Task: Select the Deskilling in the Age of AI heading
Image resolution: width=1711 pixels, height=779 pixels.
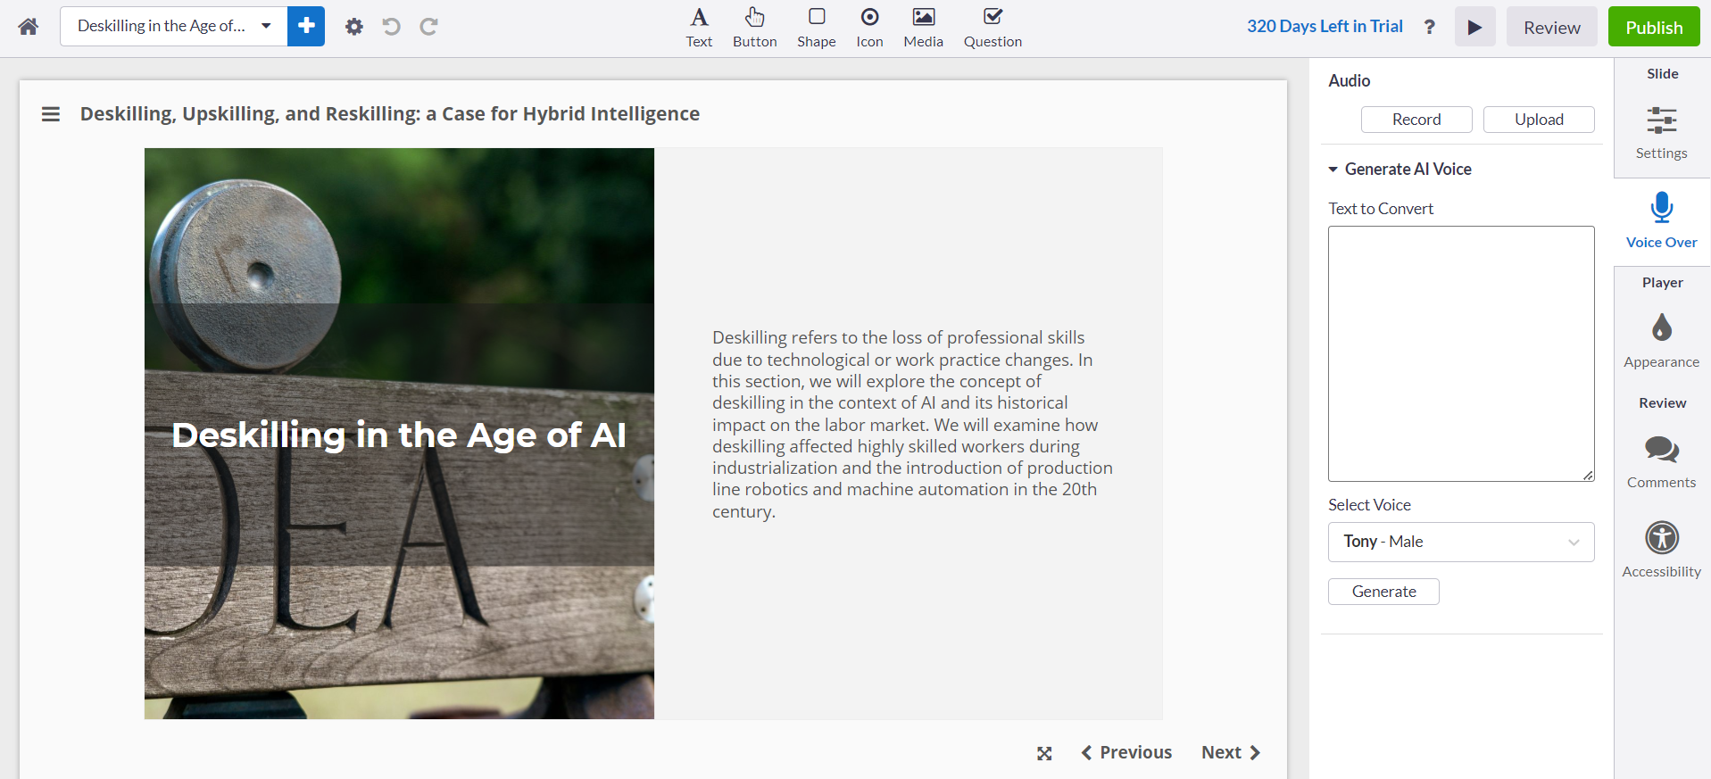Action: 399,435
